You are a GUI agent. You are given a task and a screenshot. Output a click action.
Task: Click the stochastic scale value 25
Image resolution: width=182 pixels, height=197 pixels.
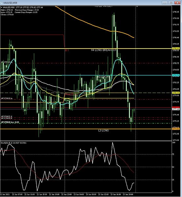[x=173, y=180]
